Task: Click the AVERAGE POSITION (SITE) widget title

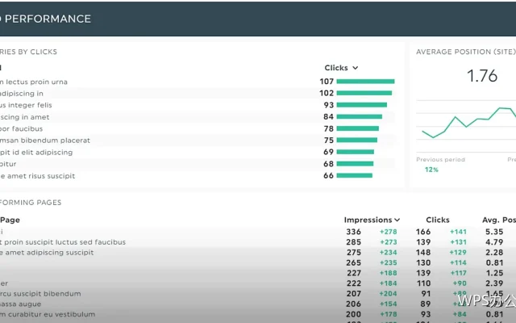Action: click(466, 52)
